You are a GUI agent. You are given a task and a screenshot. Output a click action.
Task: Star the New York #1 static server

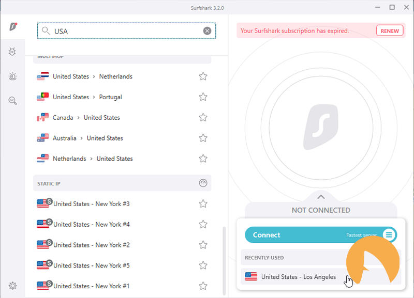point(203,286)
